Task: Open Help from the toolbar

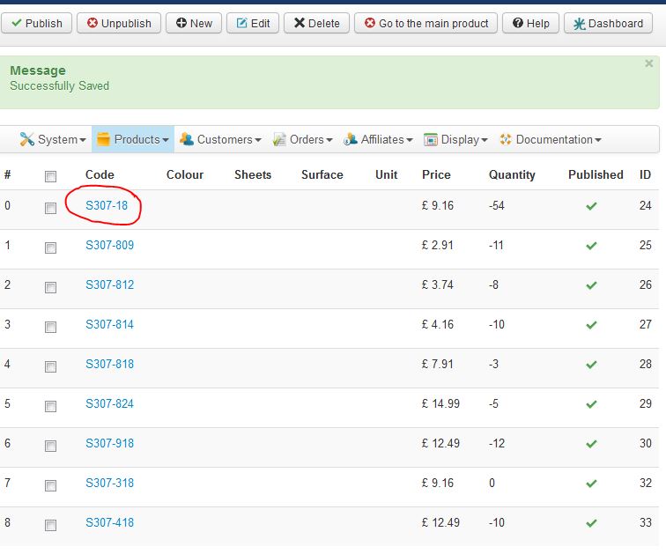Action: (x=530, y=23)
